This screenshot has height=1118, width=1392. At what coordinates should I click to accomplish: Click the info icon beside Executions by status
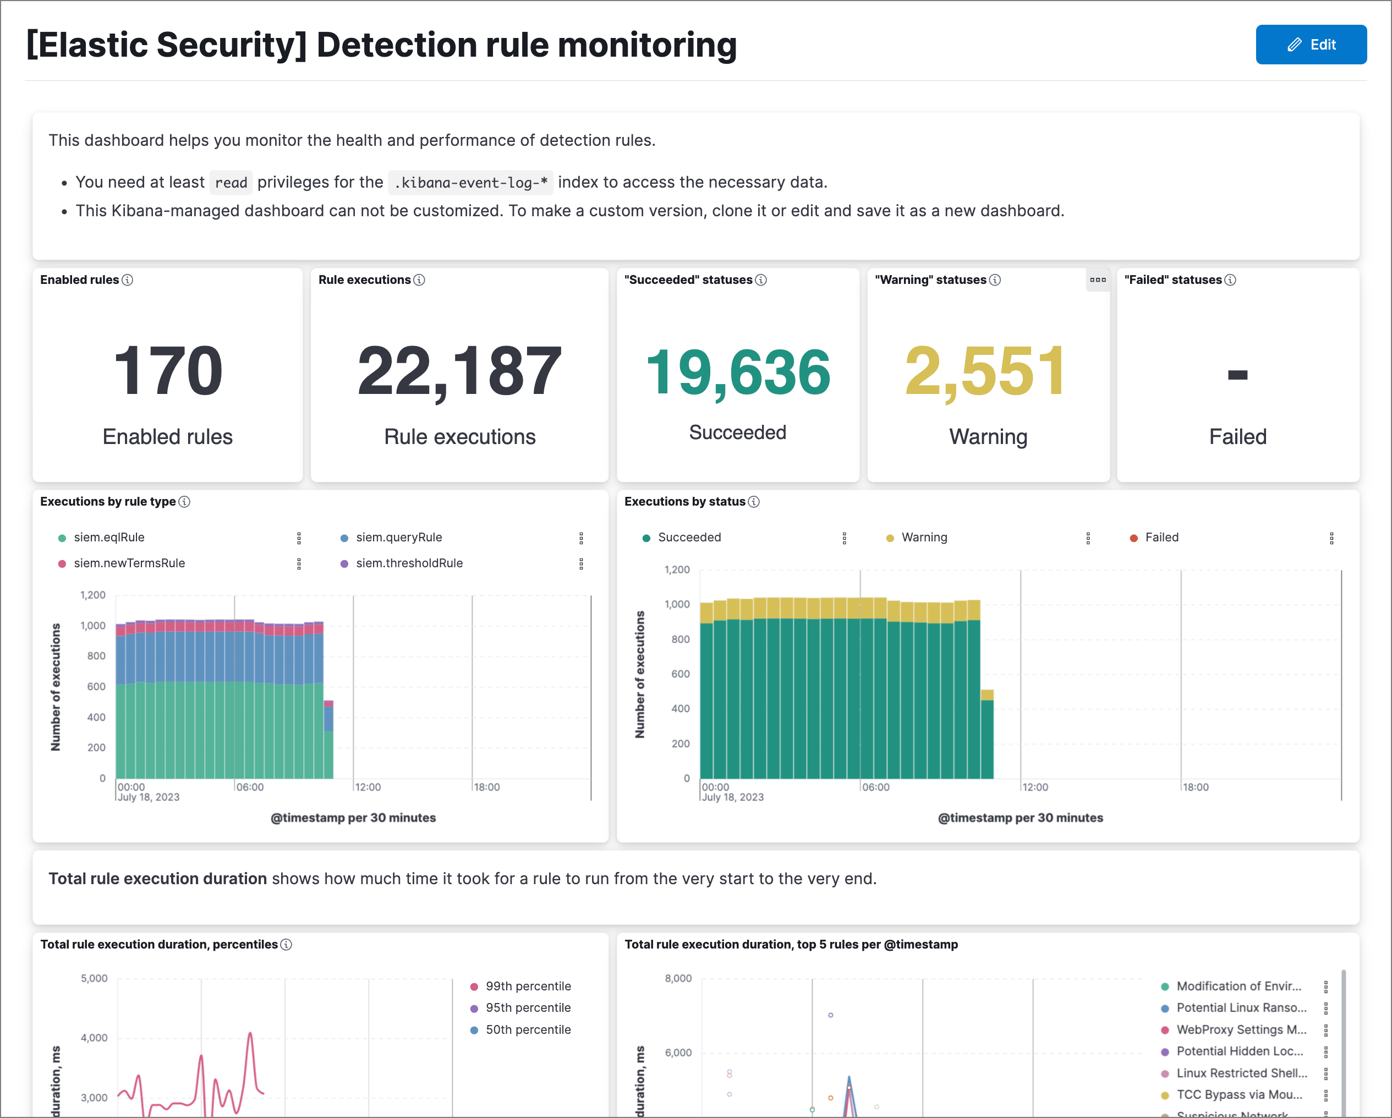(754, 502)
